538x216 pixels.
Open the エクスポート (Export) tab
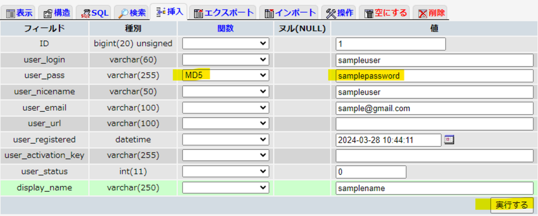(x=223, y=13)
